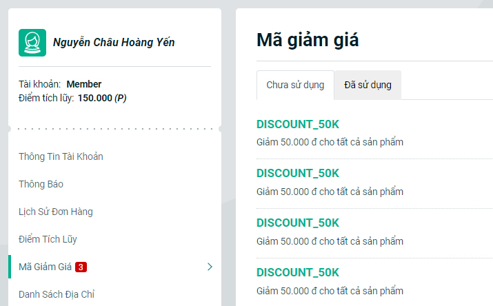The height and width of the screenshot is (306, 493).
Task: Click the chevron arrow beside Mã Giảm Giá
Action: point(210,267)
